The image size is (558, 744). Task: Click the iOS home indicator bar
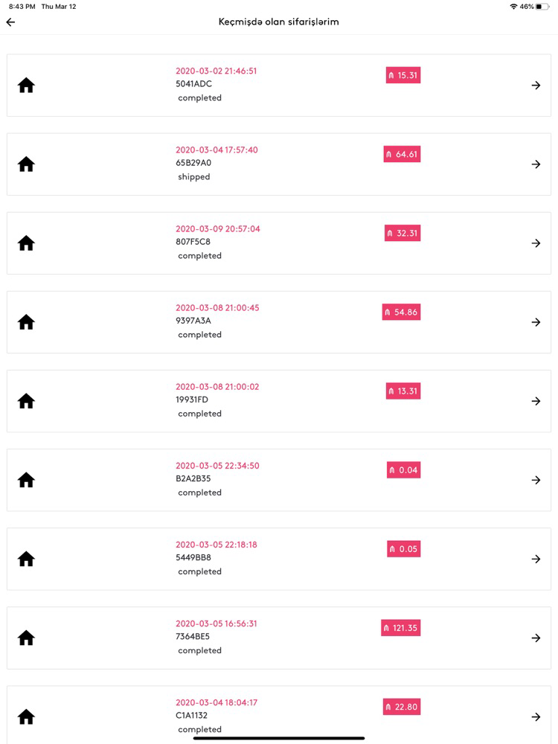tap(279, 738)
